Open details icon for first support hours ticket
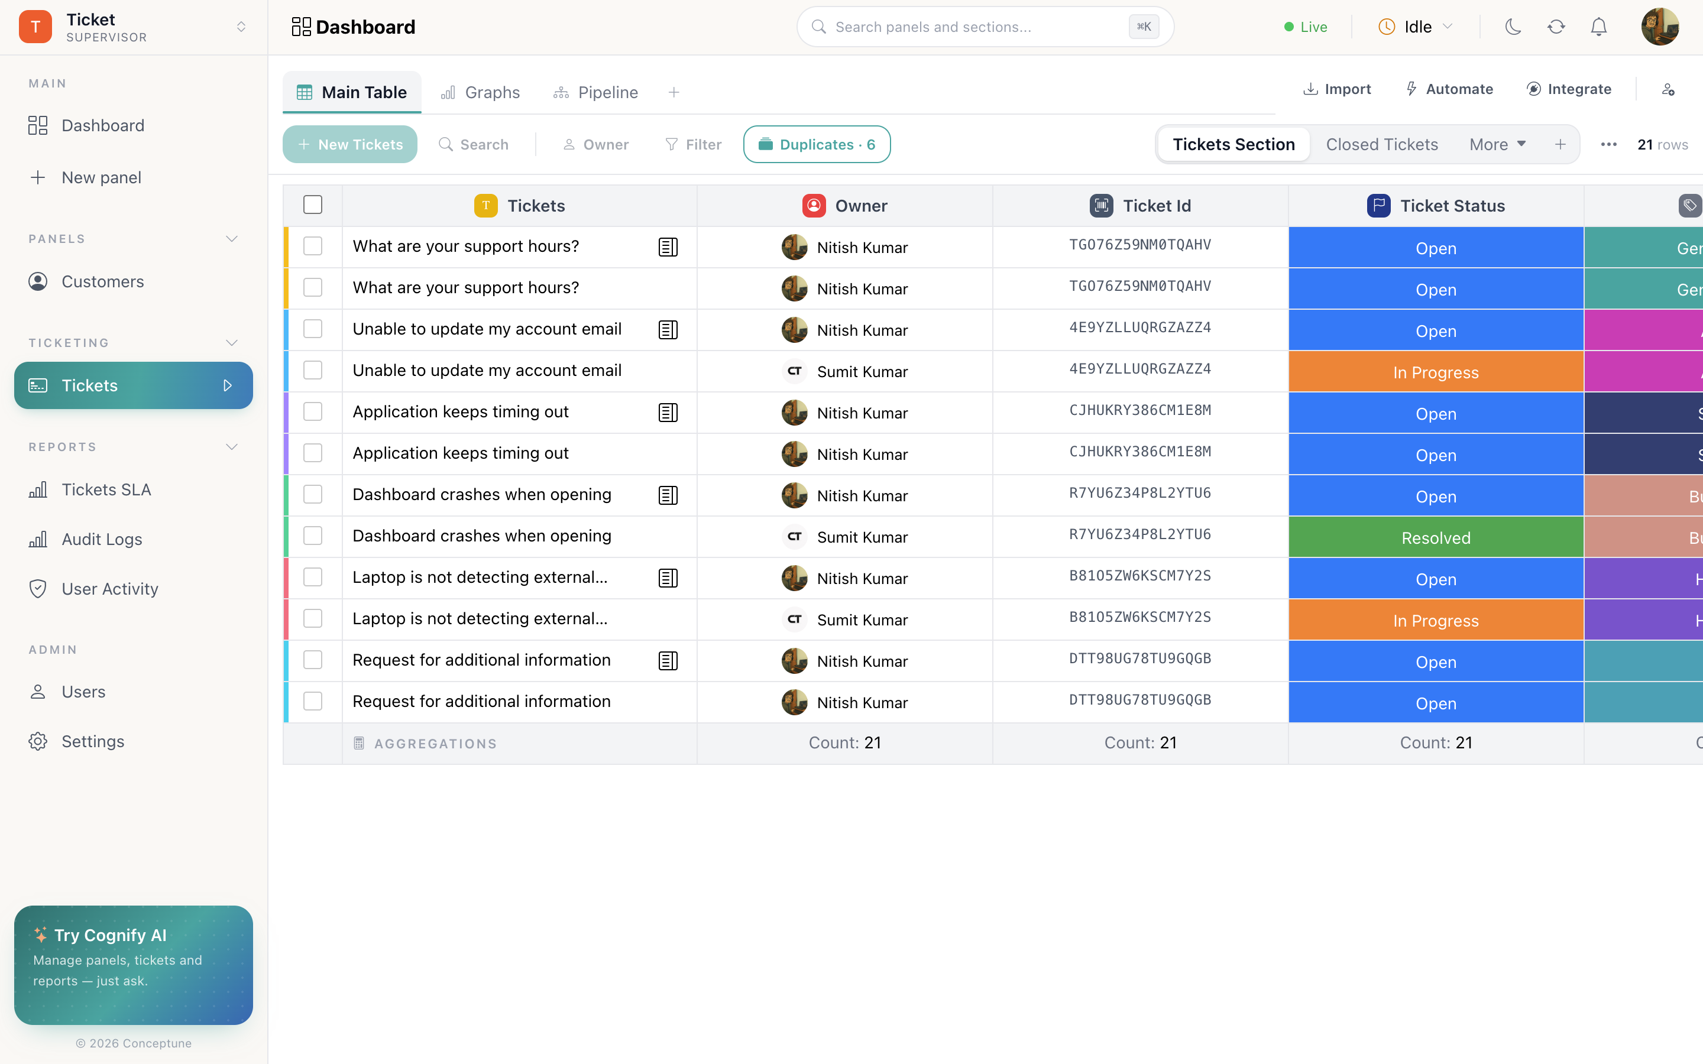 click(668, 247)
